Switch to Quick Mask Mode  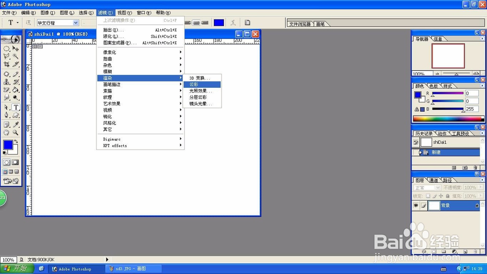pyautogui.click(x=15, y=162)
